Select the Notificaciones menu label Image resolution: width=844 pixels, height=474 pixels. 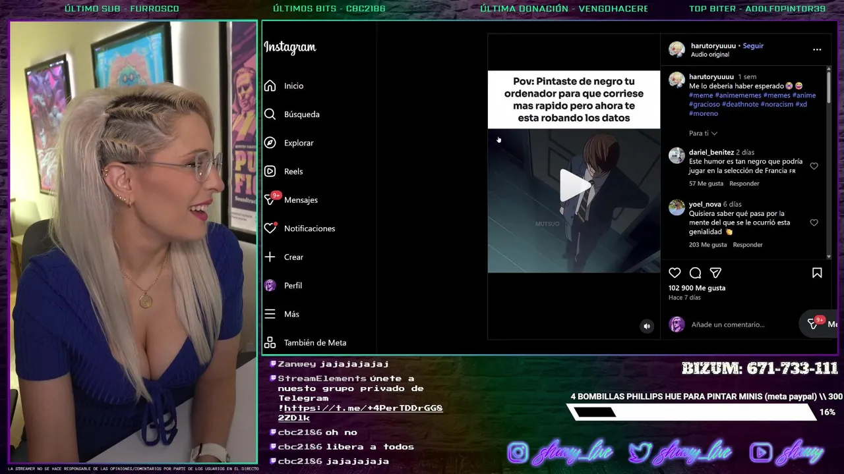[x=310, y=228]
